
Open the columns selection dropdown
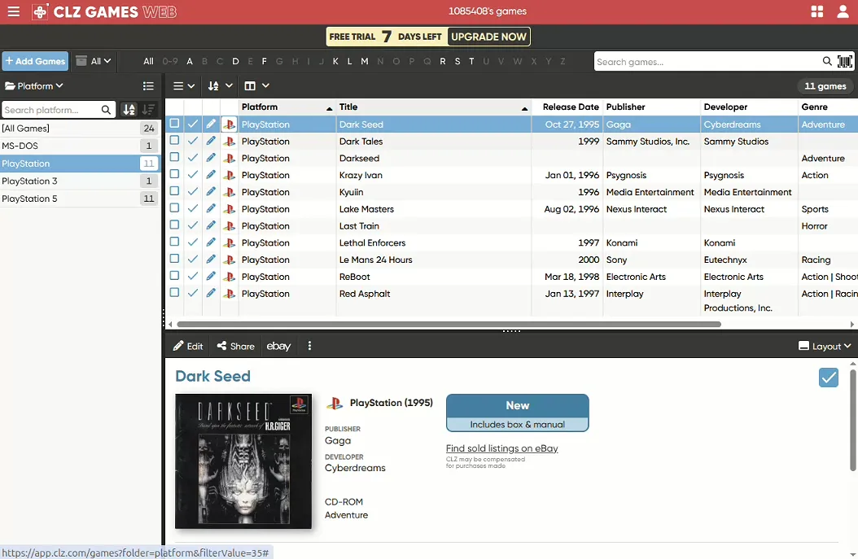point(256,86)
